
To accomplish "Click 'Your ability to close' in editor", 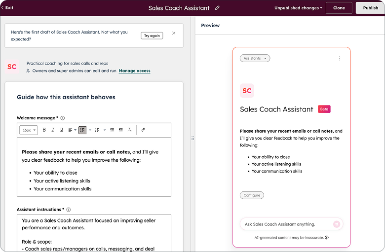I will [x=55, y=173].
